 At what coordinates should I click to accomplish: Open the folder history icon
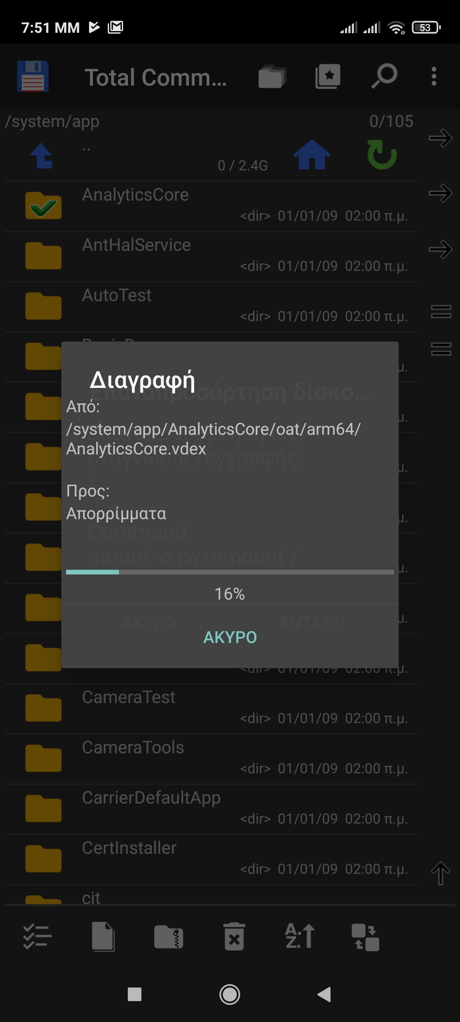tap(271, 77)
